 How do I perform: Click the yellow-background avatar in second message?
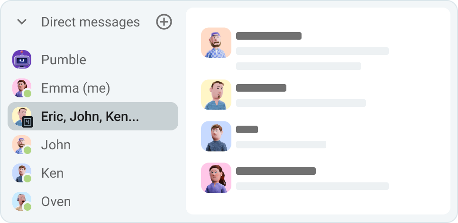coord(216,94)
